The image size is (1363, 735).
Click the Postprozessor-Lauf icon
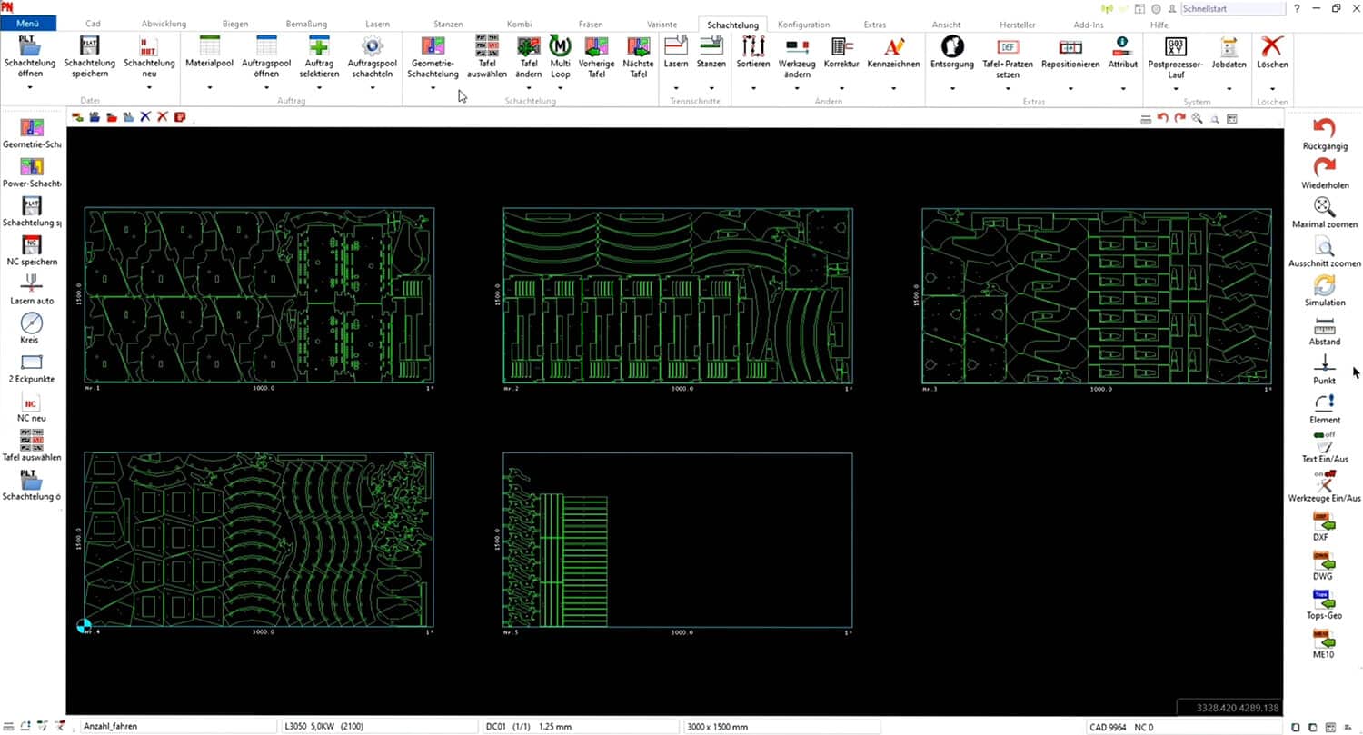(x=1175, y=46)
